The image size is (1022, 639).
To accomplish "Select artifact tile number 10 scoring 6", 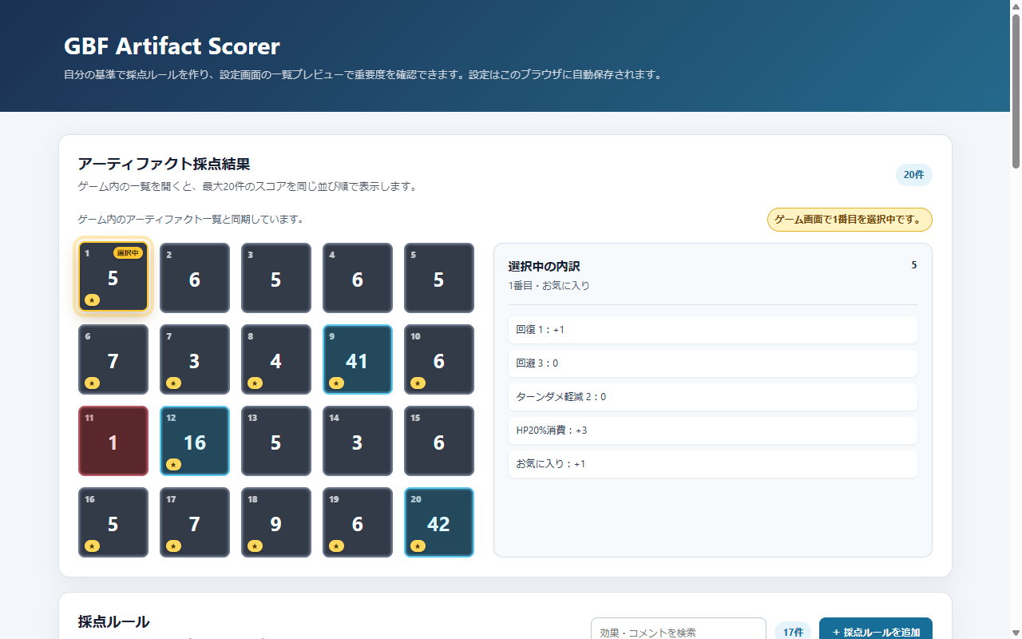I will [x=439, y=359].
